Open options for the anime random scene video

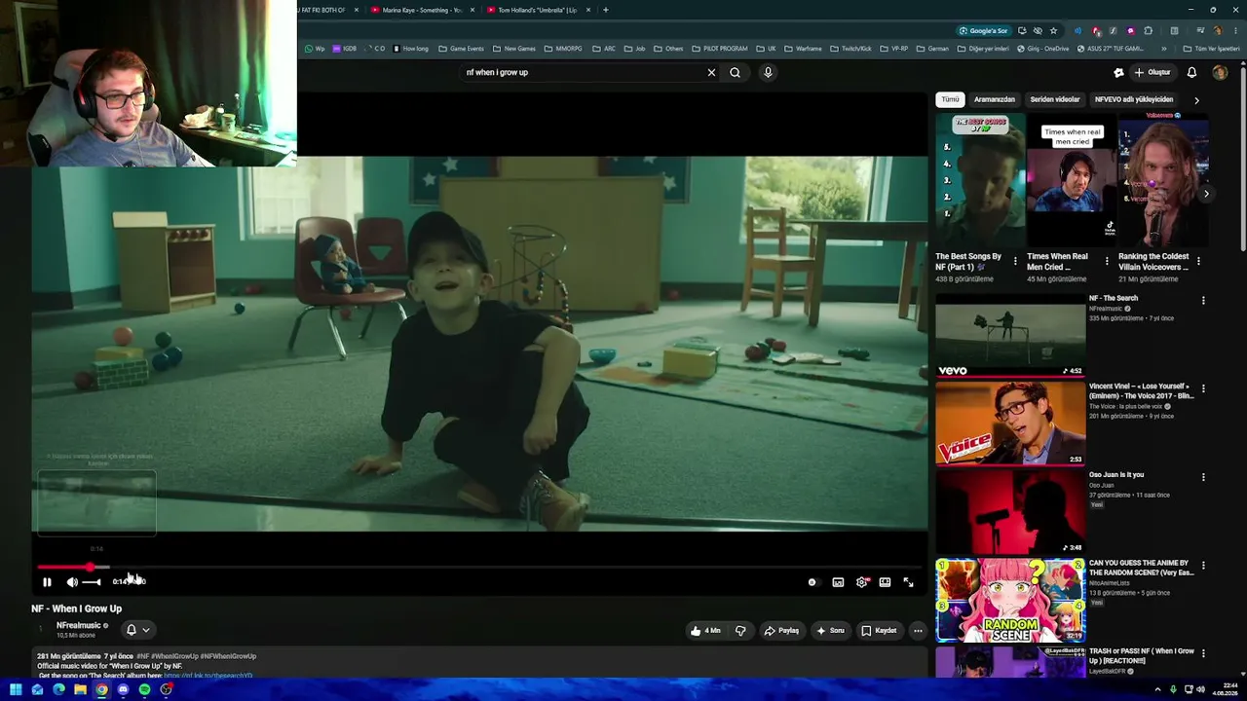[1203, 565]
